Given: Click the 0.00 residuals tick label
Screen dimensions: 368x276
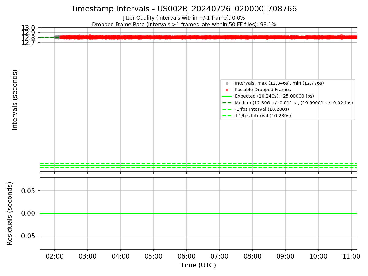Looking at the screenshot, I should (x=28, y=213).
